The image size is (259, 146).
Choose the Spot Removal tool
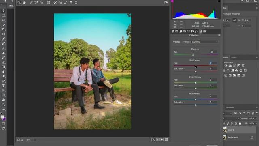[55, 3]
